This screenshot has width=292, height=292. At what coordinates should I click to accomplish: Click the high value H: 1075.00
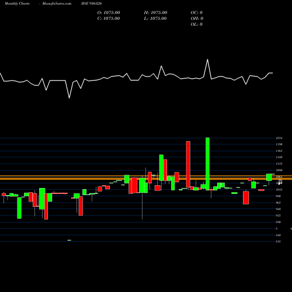click(x=155, y=13)
